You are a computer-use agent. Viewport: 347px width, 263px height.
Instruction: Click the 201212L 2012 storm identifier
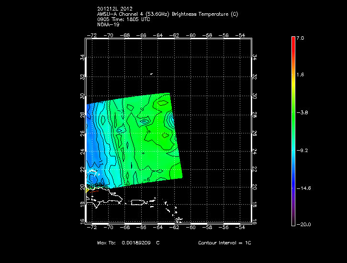(x=115, y=9)
